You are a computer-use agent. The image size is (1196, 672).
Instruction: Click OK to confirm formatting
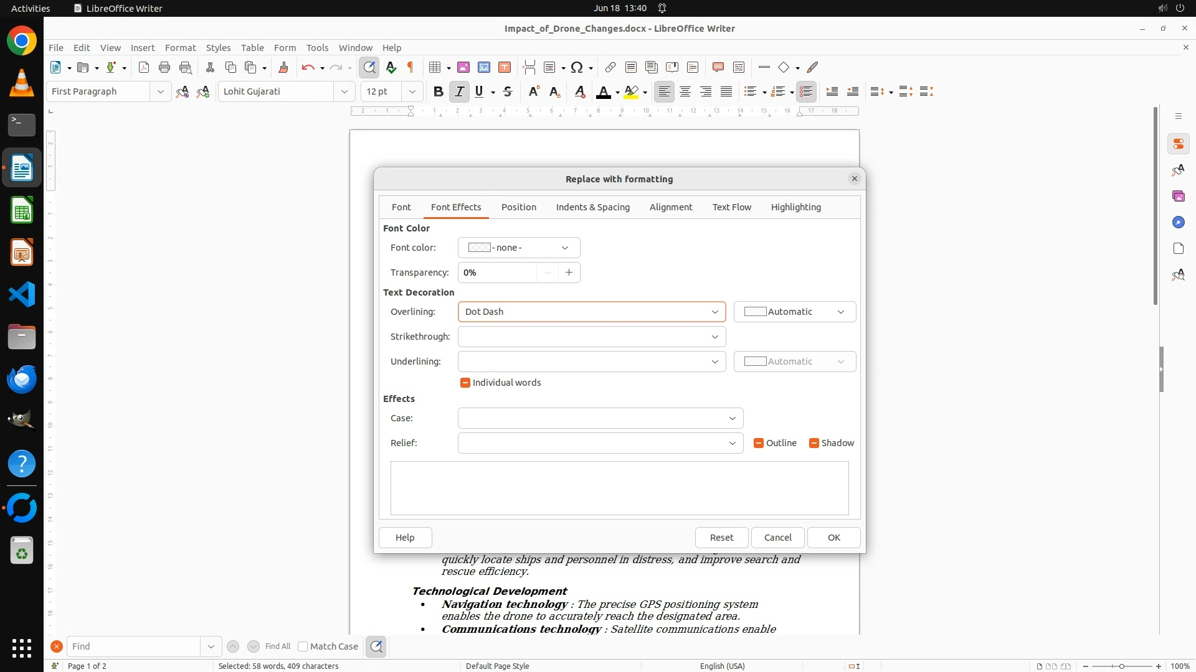point(833,538)
